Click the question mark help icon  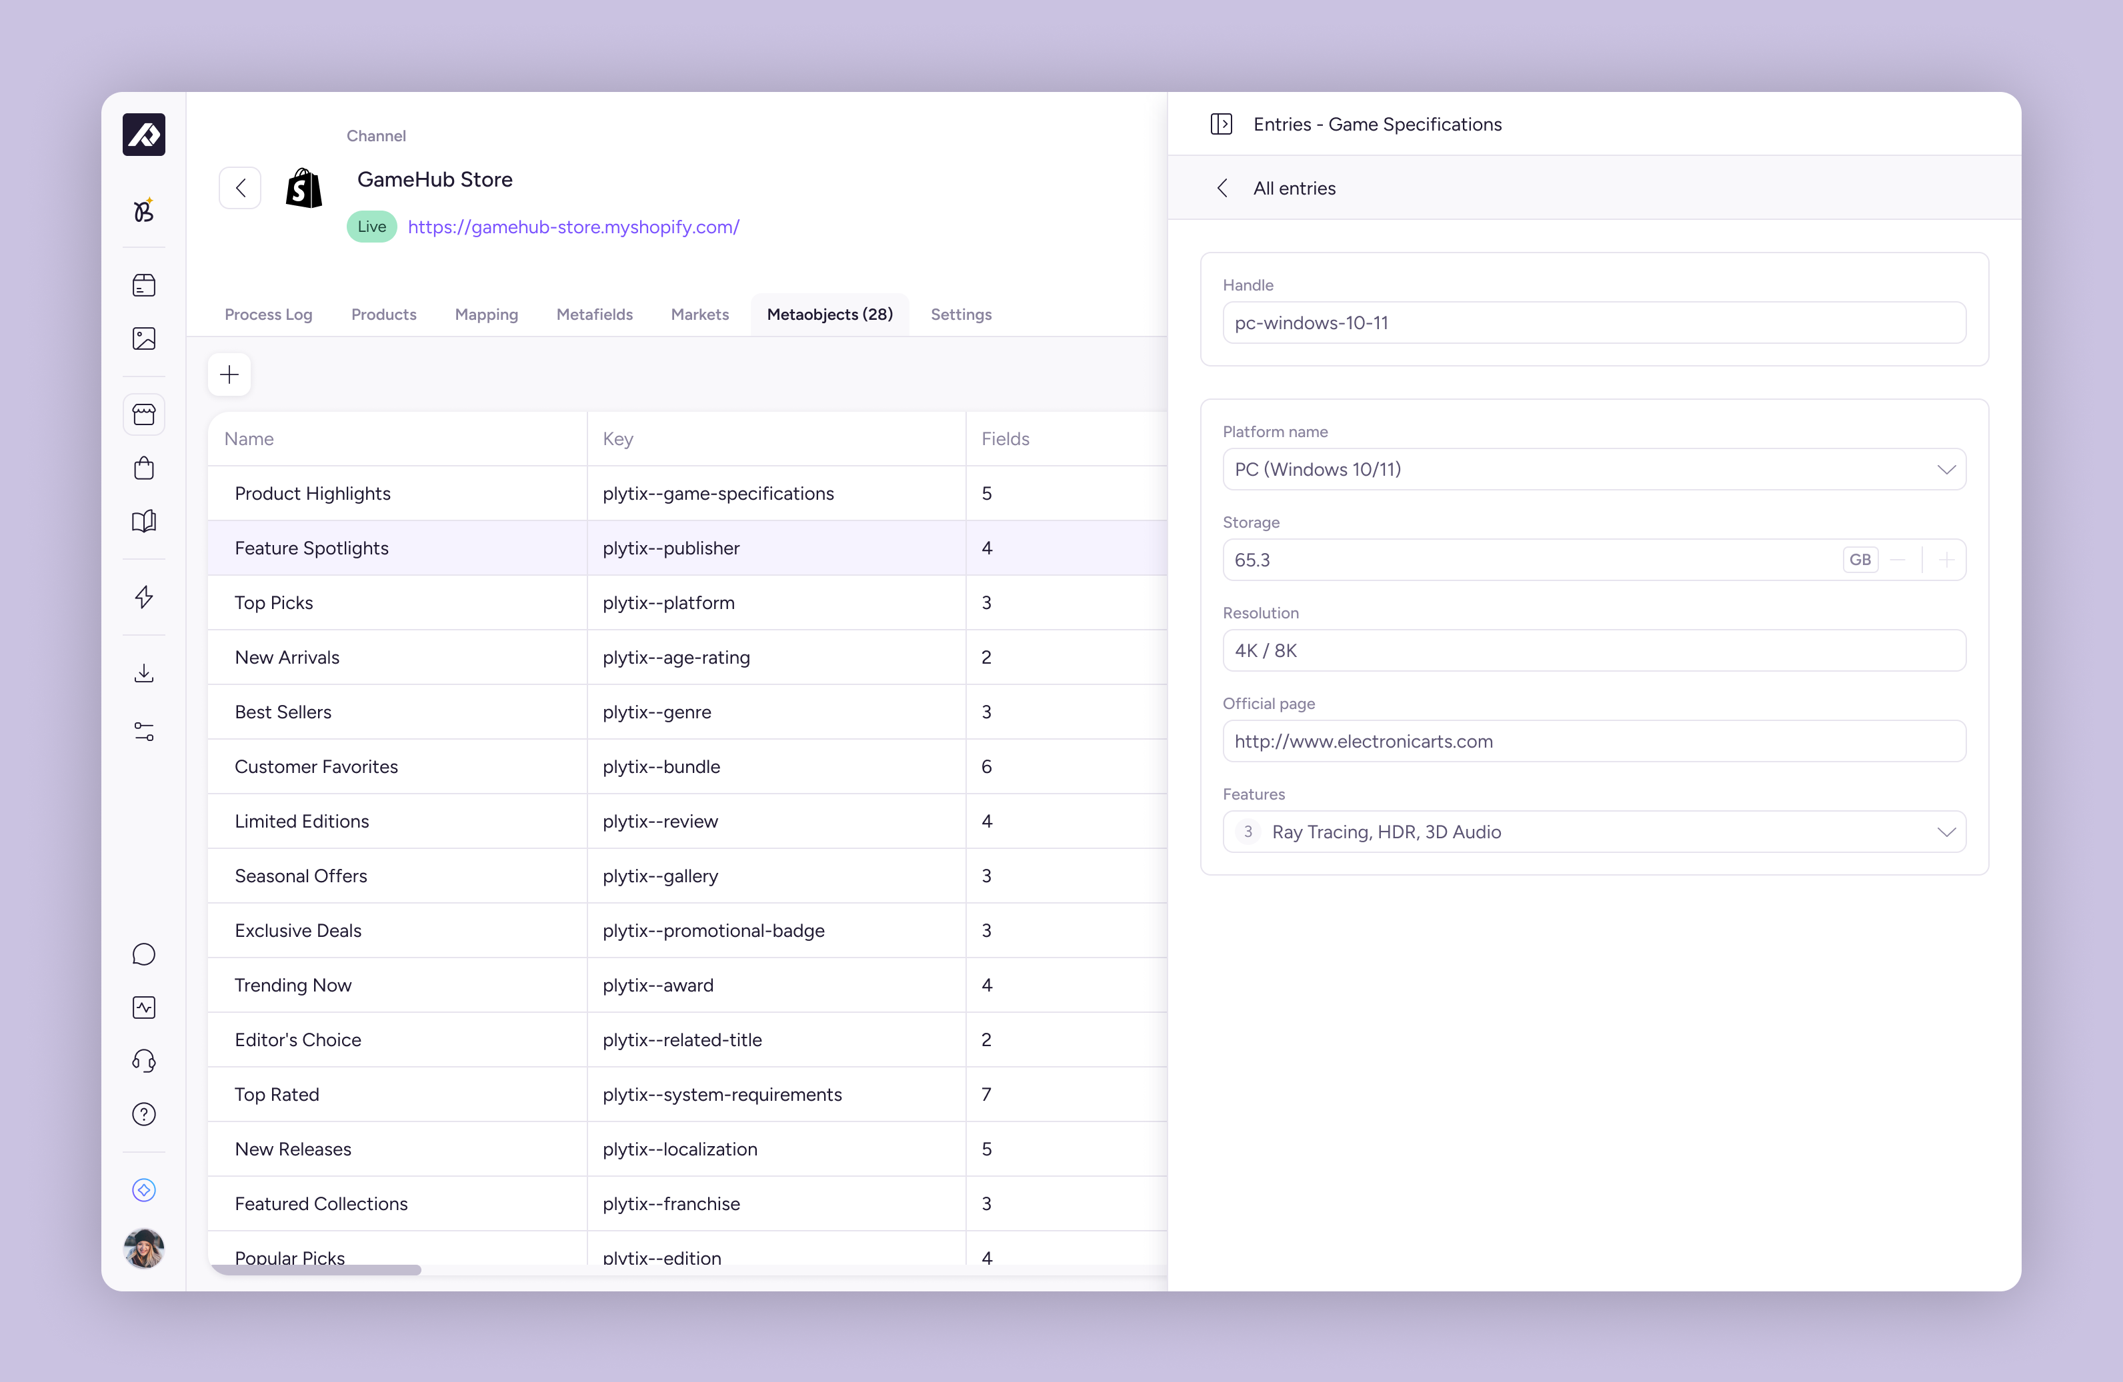pos(143,1115)
